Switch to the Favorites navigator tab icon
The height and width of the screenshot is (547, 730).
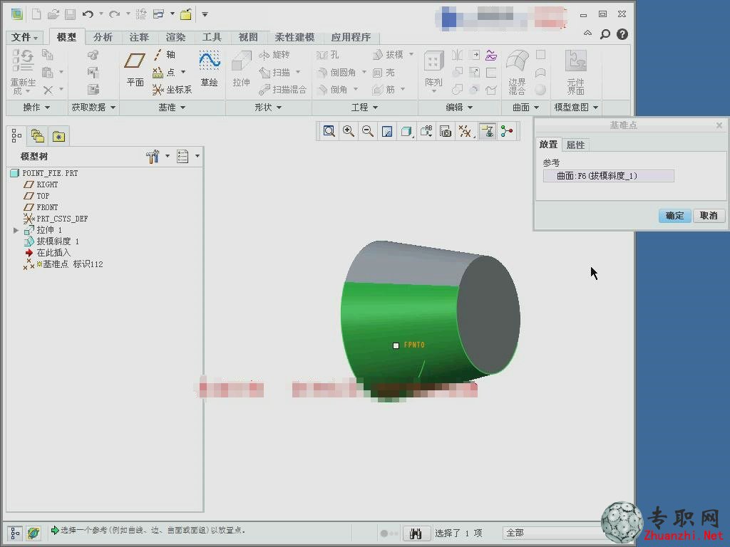(x=58, y=137)
